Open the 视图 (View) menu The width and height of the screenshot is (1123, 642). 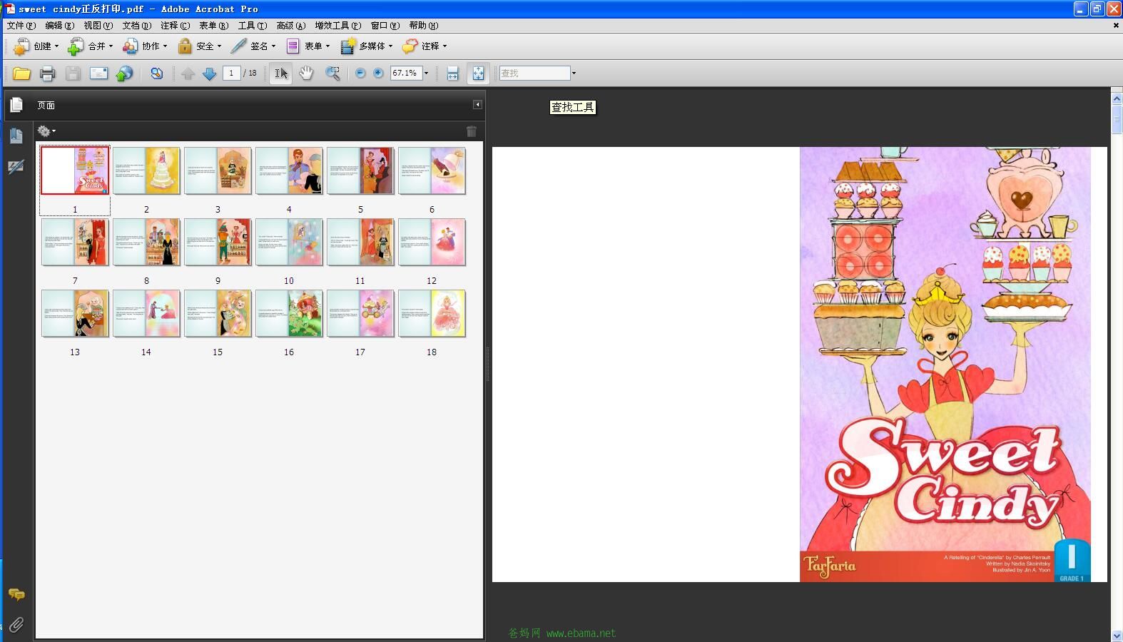point(98,26)
